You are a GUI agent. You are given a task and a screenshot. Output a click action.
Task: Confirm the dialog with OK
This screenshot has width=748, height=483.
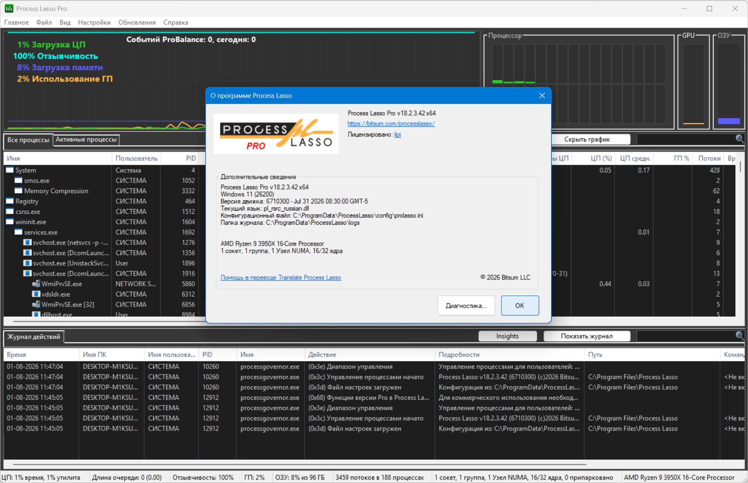pos(520,305)
